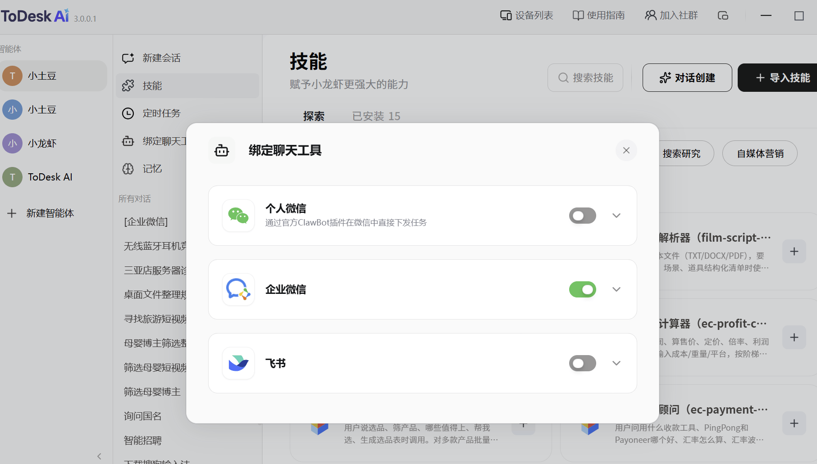
Task: Select the 自媒体营销 category chip
Action: pos(760,153)
